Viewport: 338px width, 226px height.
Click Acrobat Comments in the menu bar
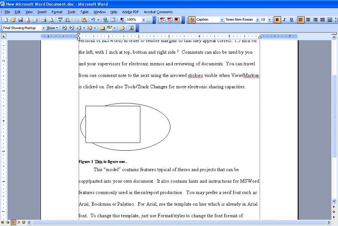pos(158,12)
